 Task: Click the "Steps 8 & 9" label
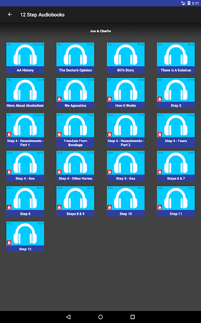(x=76, y=214)
